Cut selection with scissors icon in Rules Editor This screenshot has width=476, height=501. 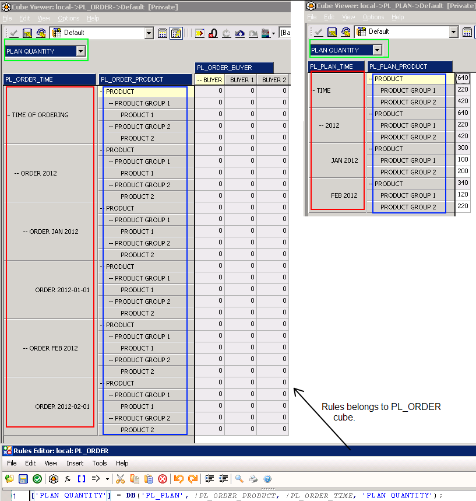tap(120, 479)
